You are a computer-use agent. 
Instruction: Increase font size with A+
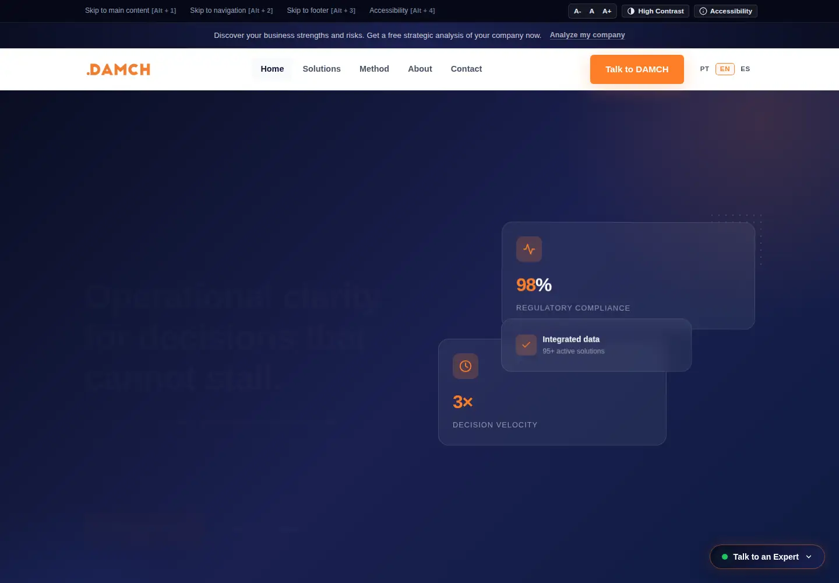point(607,11)
